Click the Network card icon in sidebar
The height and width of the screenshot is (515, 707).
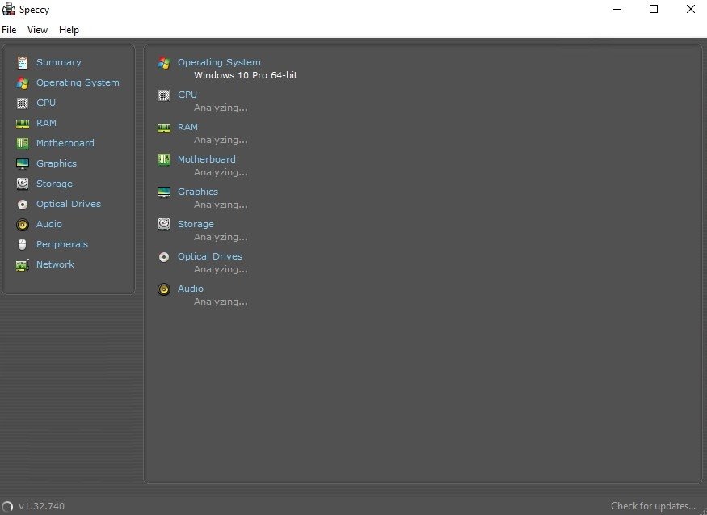point(22,264)
